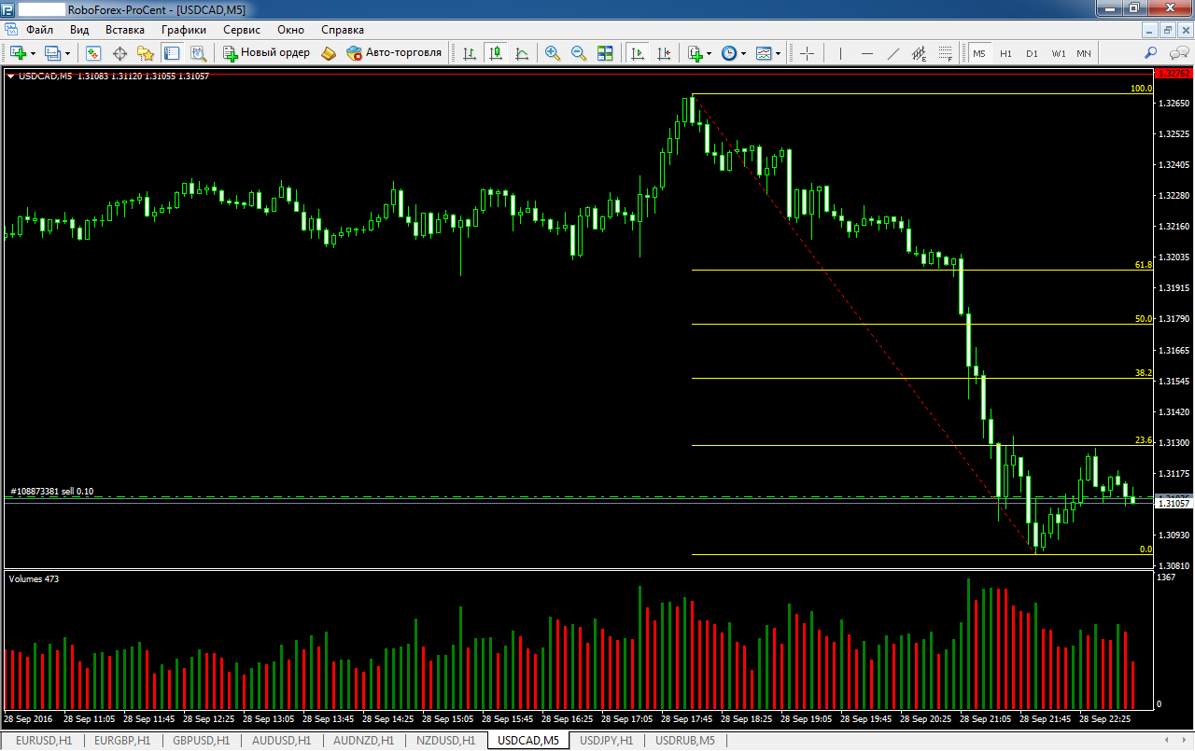Viewport: 1195px width, 751px height.
Task: Expand the new chart dropdown arrow
Action: [32, 53]
